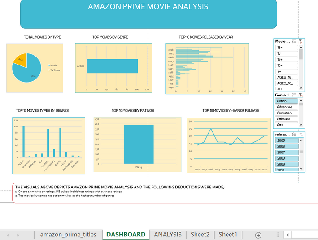318x240 pixels.
Task: Select the DASHBOARD sheet tab
Action: point(126,235)
